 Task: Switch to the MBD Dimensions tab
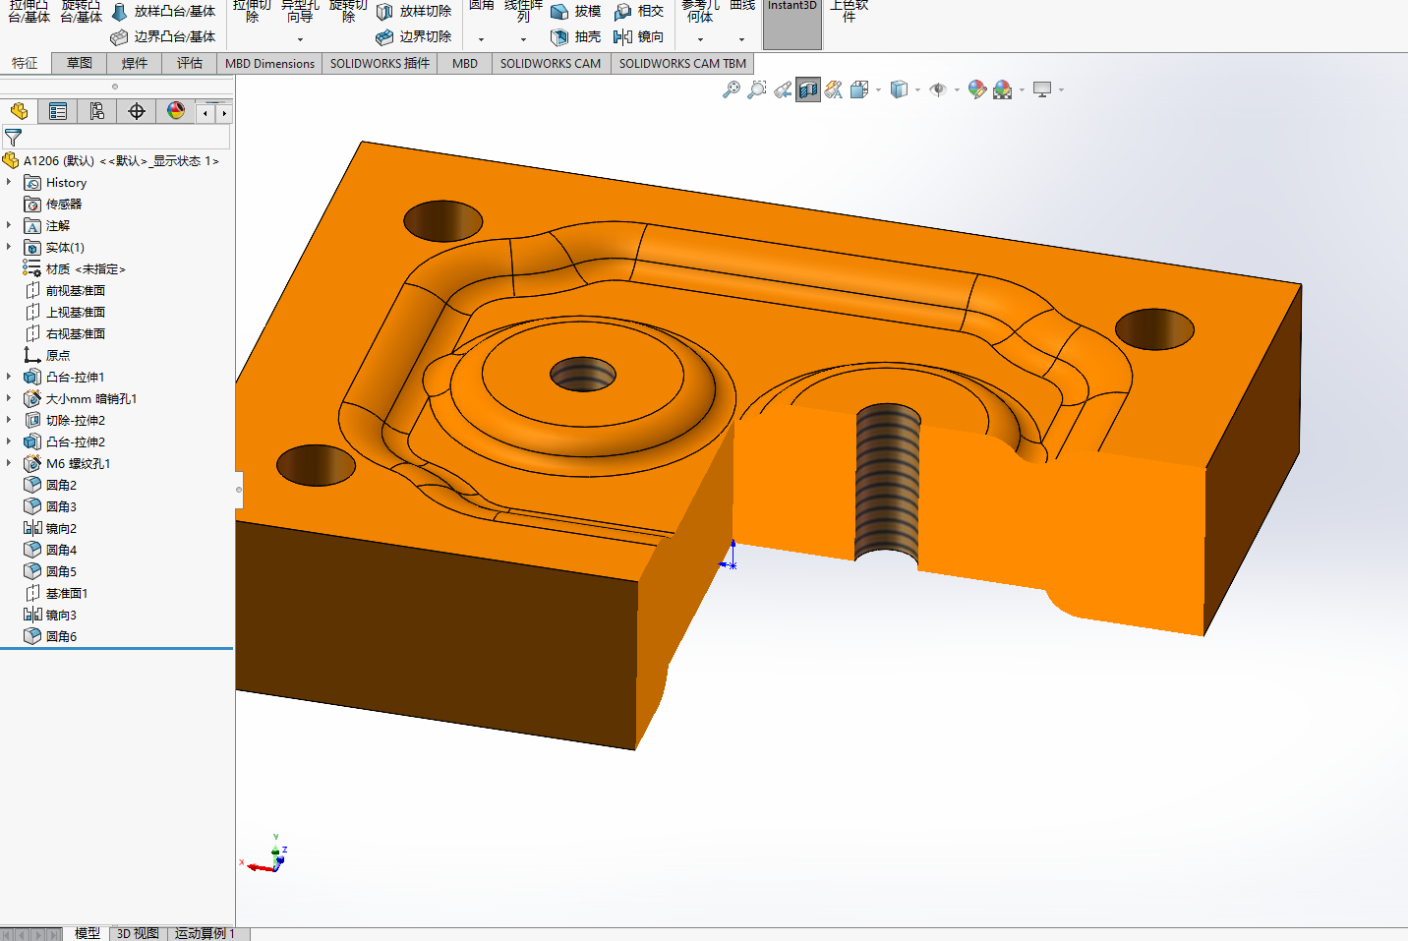click(x=270, y=63)
